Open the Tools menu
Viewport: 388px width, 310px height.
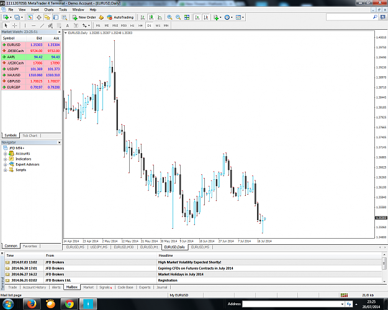pyautogui.click(x=63, y=10)
